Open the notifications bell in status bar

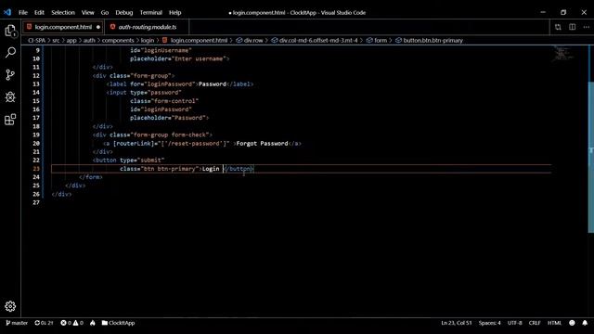pyautogui.click(x=585, y=323)
